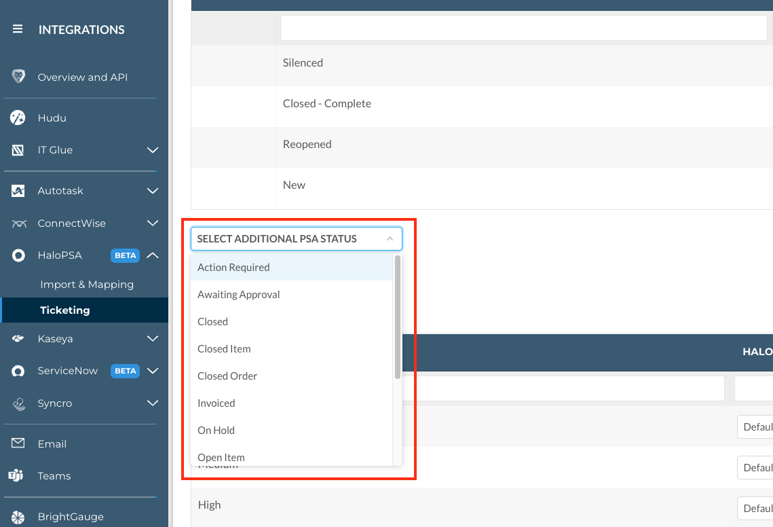Expand the ServiceNow submenu chevron
Viewport: 773px width, 527px height.
click(153, 371)
